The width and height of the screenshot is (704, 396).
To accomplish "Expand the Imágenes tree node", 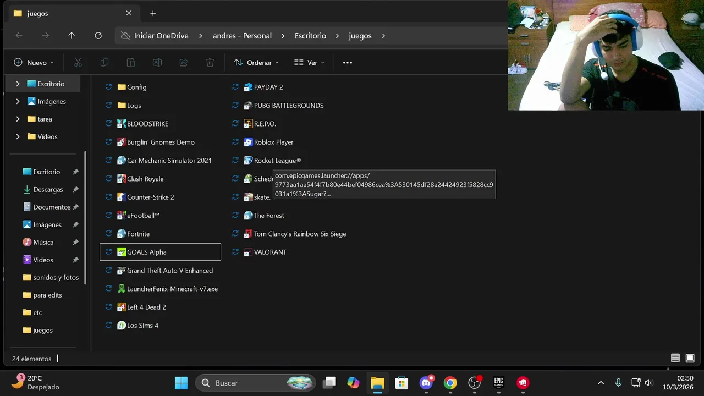I will click(18, 101).
